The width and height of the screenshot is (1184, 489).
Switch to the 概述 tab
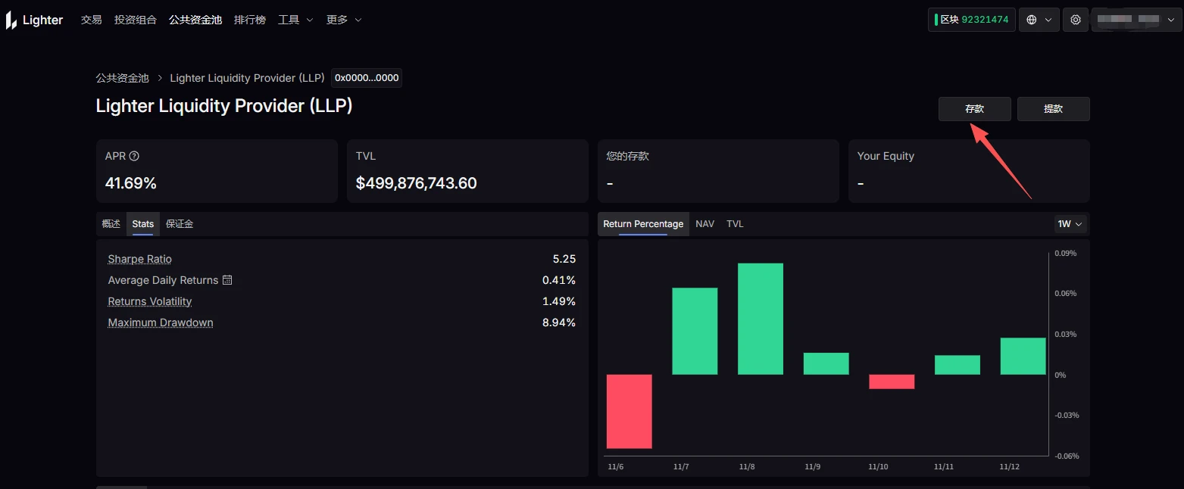111,224
